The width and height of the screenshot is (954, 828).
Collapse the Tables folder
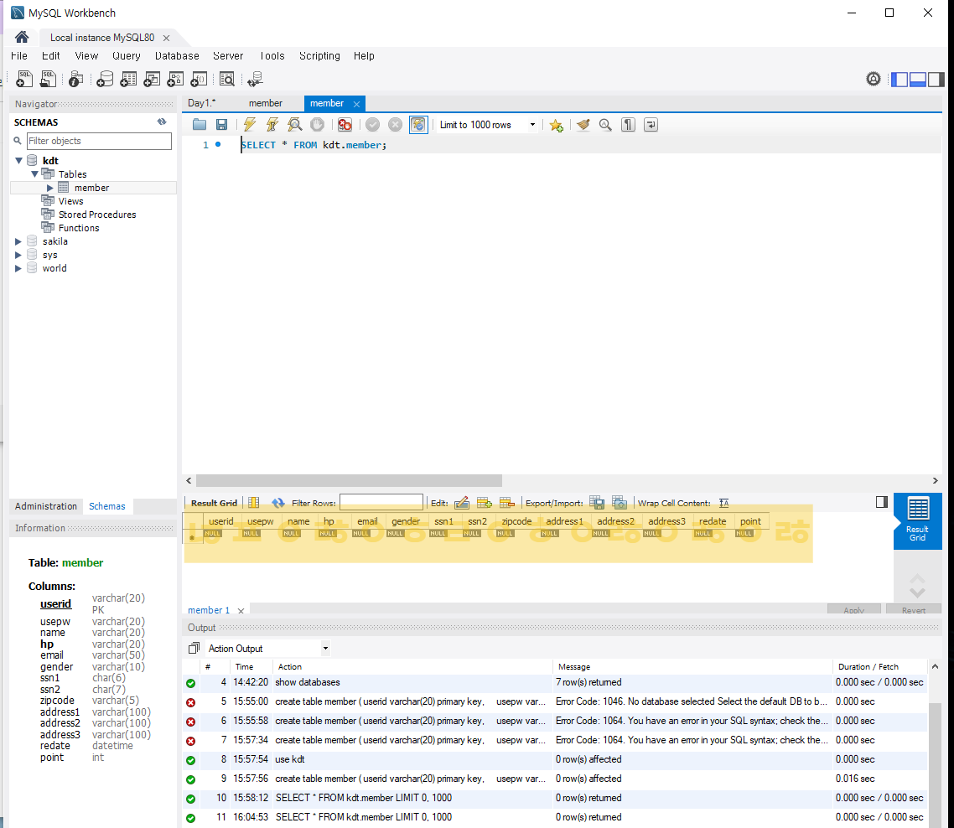[34, 174]
